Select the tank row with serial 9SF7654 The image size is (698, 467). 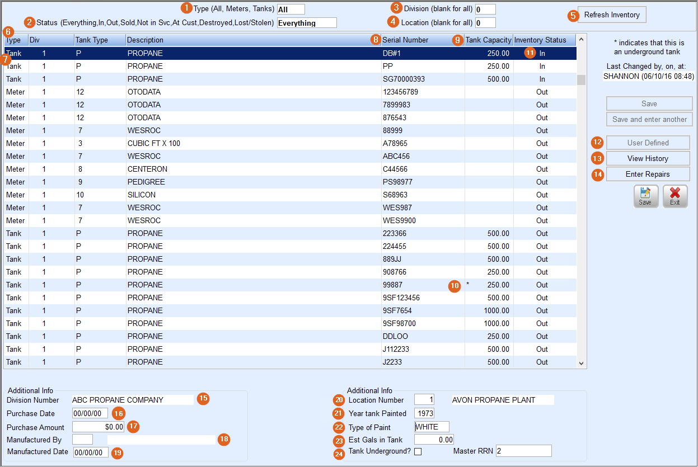(x=291, y=310)
